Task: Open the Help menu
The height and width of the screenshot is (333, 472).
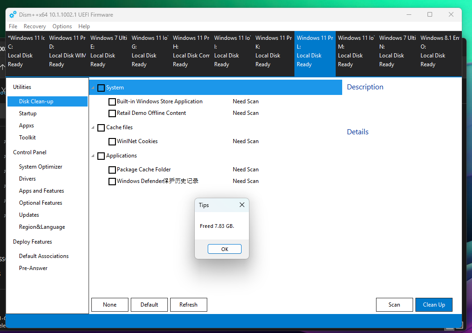Action: pos(84,26)
